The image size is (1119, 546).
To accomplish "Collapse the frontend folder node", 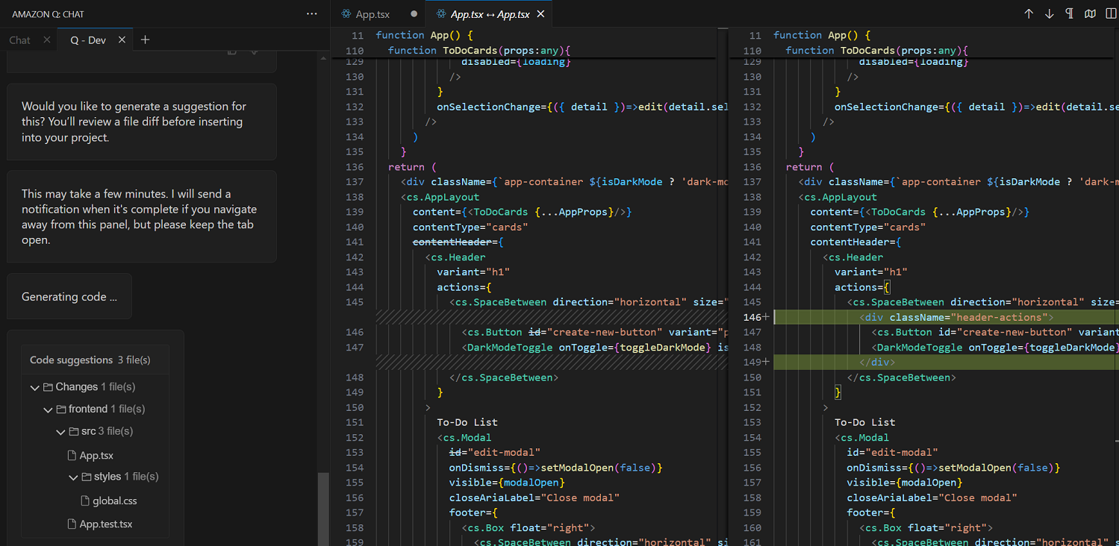I will click(x=48, y=409).
